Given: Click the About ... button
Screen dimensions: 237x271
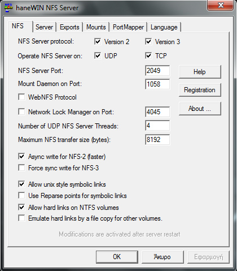Looking at the screenshot, I should click(200, 109).
